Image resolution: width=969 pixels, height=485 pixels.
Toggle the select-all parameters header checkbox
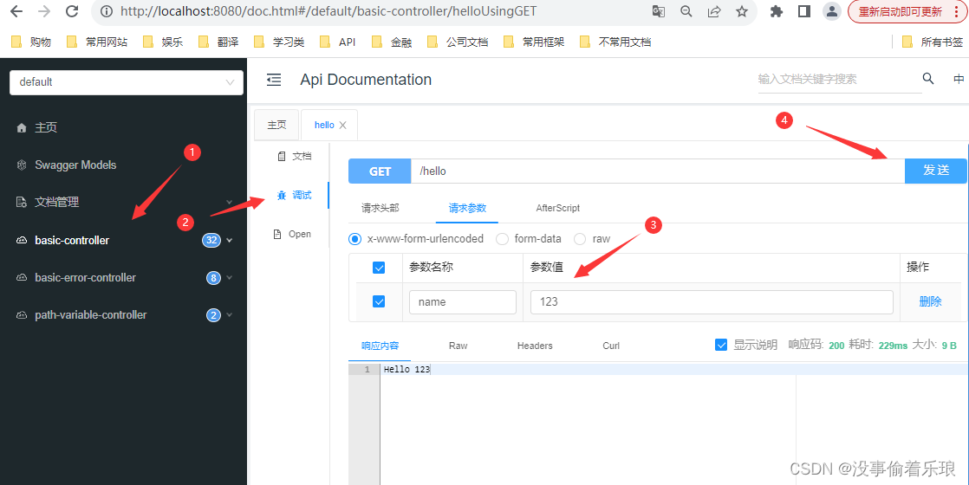click(x=379, y=268)
